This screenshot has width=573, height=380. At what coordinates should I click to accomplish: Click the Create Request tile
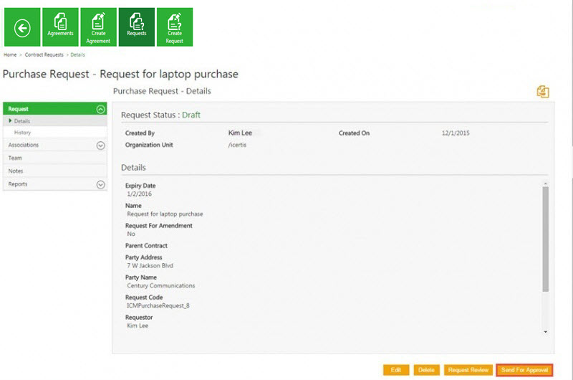tap(174, 27)
